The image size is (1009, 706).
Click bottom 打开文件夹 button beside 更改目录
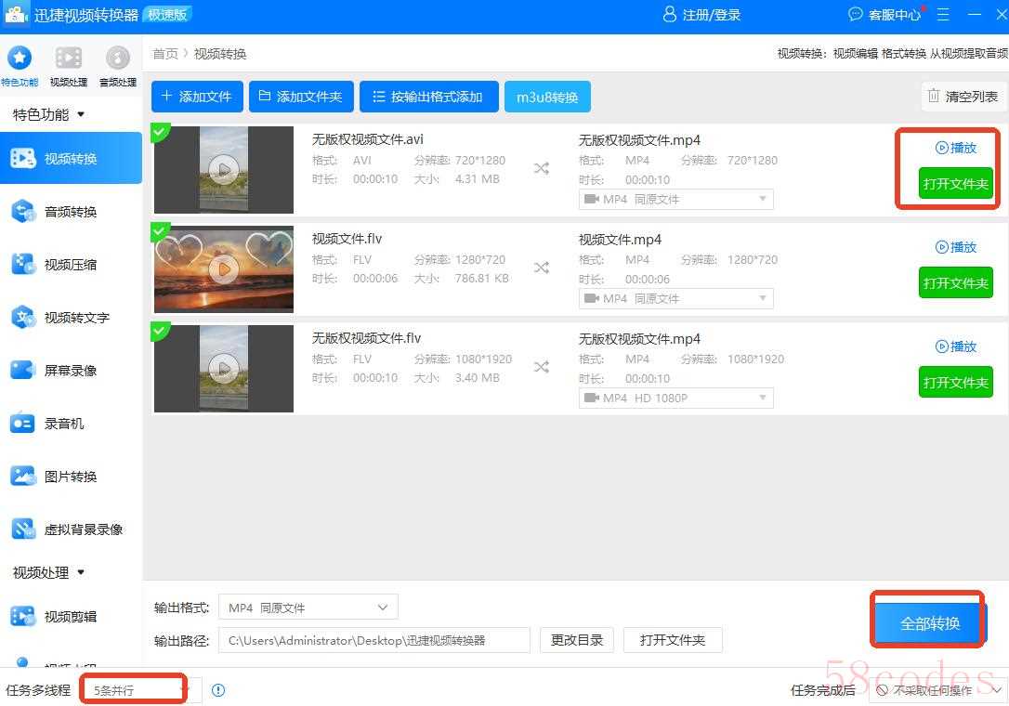[673, 640]
